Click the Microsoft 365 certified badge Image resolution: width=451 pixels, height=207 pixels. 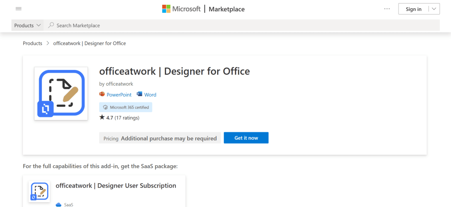click(x=126, y=107)
